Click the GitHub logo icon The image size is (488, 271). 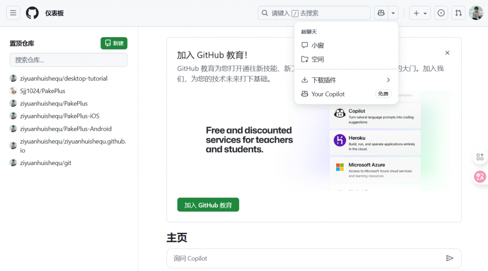coord(32,13)
